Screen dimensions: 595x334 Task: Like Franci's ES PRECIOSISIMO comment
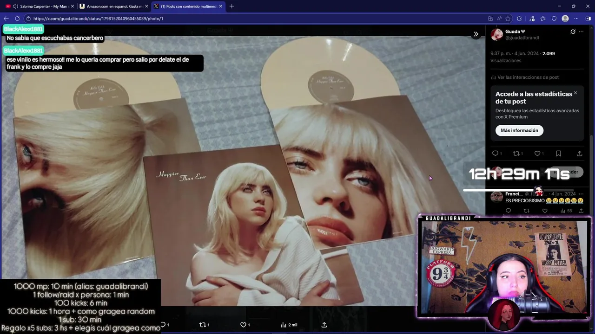click(x=545, y=211)
